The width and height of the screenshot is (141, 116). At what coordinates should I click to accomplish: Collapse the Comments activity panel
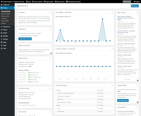(x=50, y=88)
